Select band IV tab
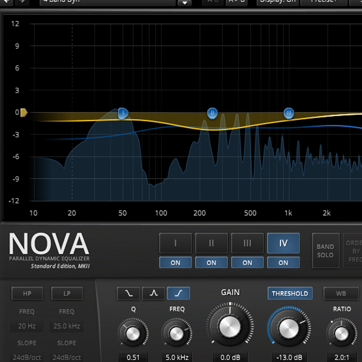The height and width of the screenshot is (362, 362). click(x=283, y=243)
